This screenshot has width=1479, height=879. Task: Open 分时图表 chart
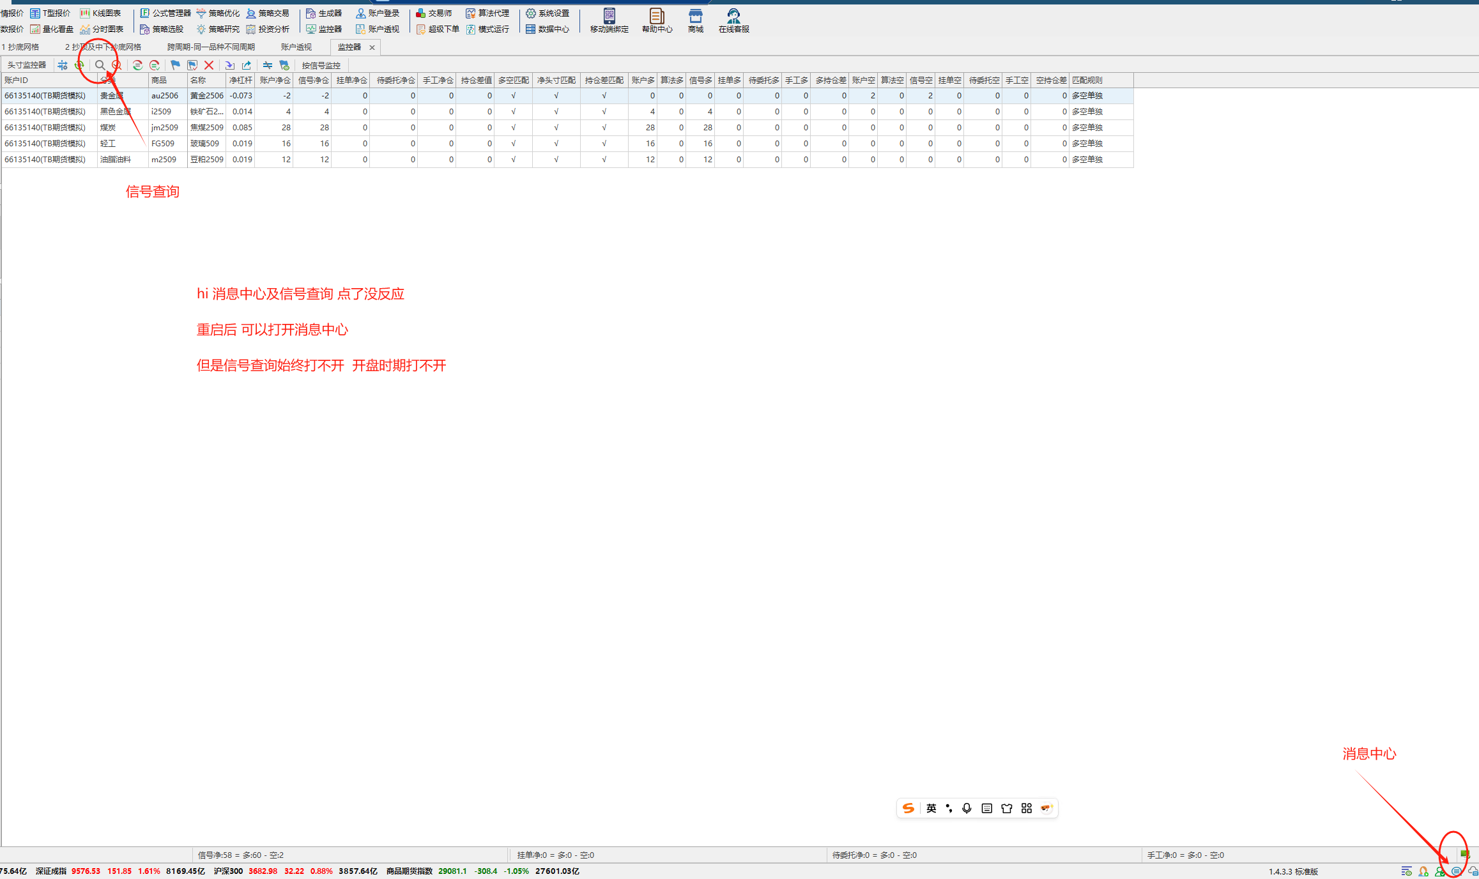point(102,29)
